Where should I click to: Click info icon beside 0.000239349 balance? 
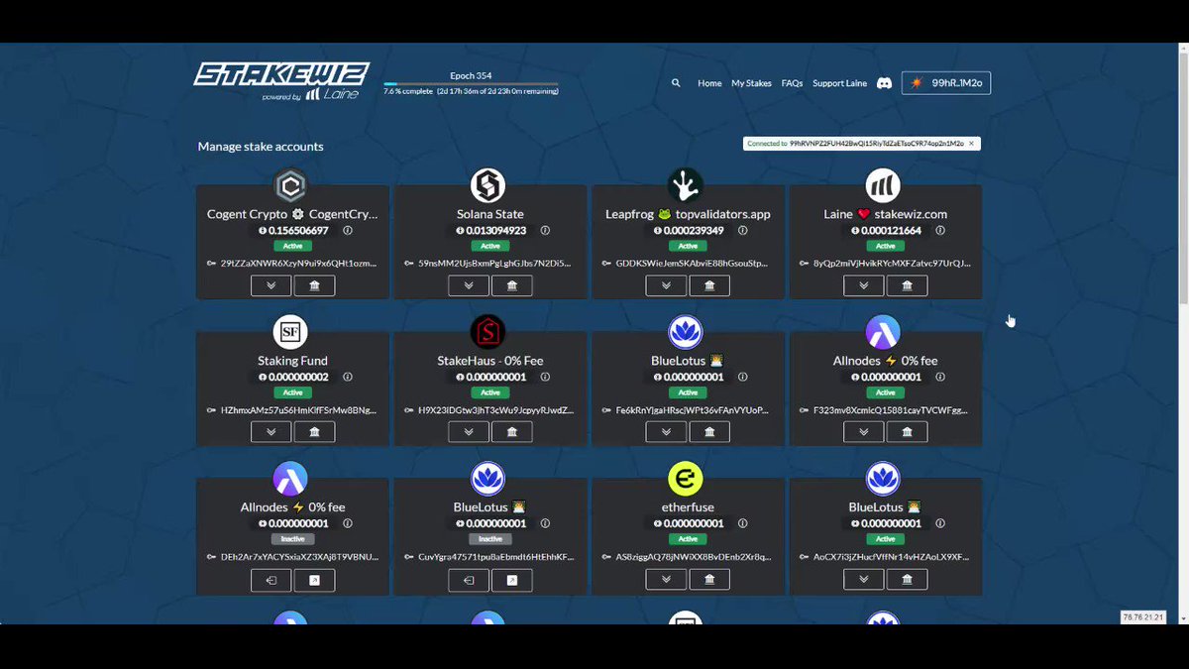(x=742, y=230)
